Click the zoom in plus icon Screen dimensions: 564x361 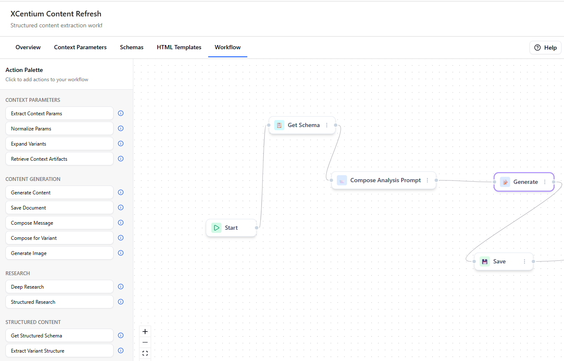click(x=145, y=332)
